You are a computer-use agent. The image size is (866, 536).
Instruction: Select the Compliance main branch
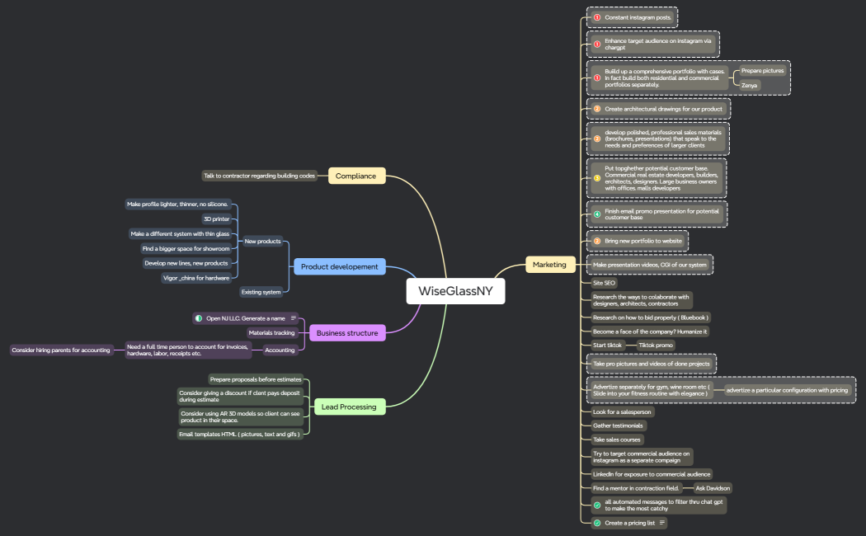(355, 176)
